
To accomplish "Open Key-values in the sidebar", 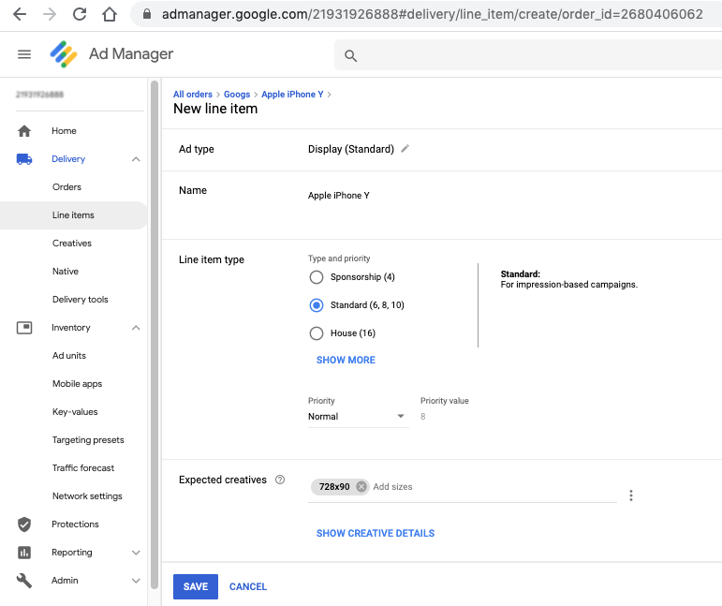I will point(75,412).
